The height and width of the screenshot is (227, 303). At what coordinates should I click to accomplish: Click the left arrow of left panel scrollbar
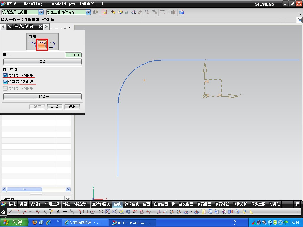pos(4,189)
